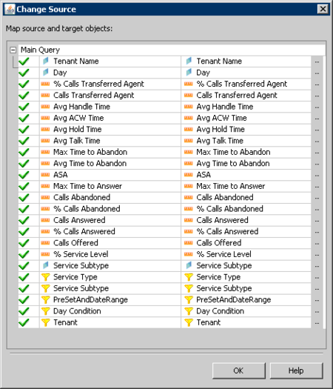This screenshot has height=389, width=333.
Task: Click the filter icon beside target PreSetAndDateRange
Action: pyautogui.click(x=189, y=299)
